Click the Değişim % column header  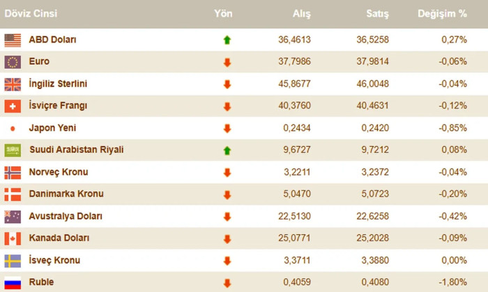[442, 14]
